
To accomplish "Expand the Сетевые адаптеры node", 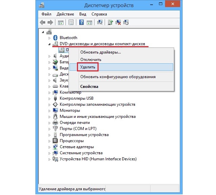I will tap(50, 147).
